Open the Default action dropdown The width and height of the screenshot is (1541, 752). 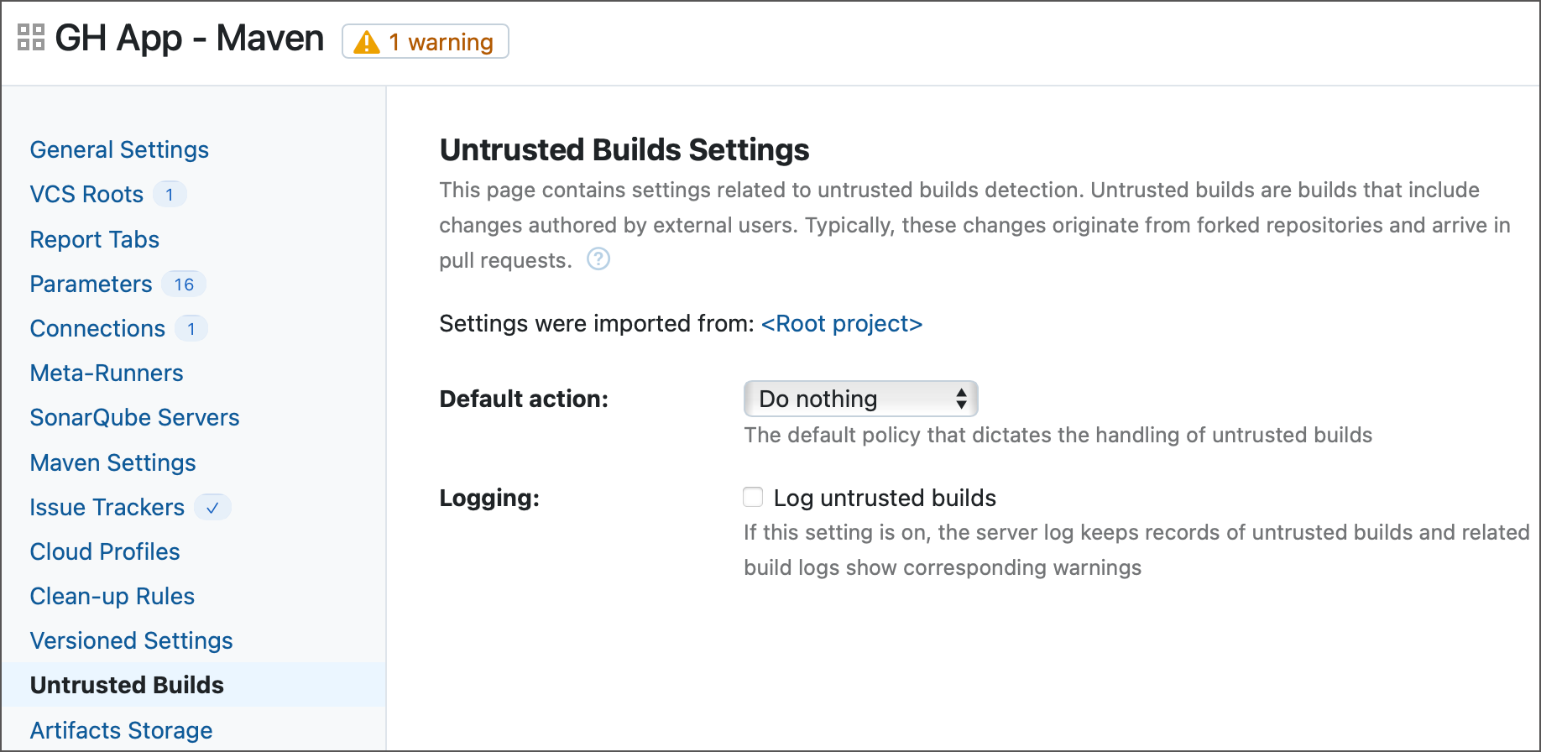(860, 399)
